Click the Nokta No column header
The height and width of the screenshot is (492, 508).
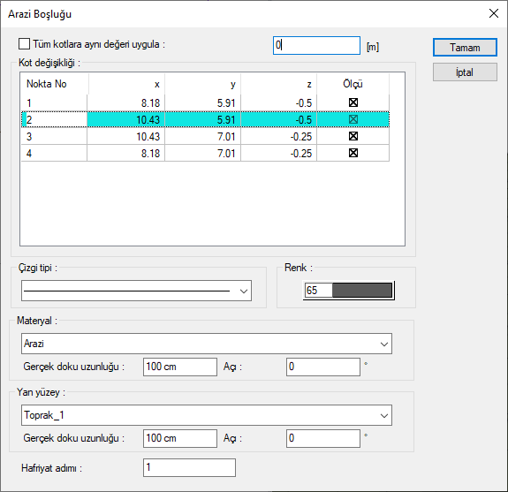55,84
